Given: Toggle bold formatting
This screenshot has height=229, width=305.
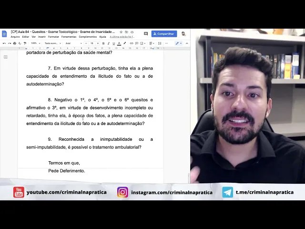Looking at the screenshot, I should pyautogui.click(x=103, y=43).
